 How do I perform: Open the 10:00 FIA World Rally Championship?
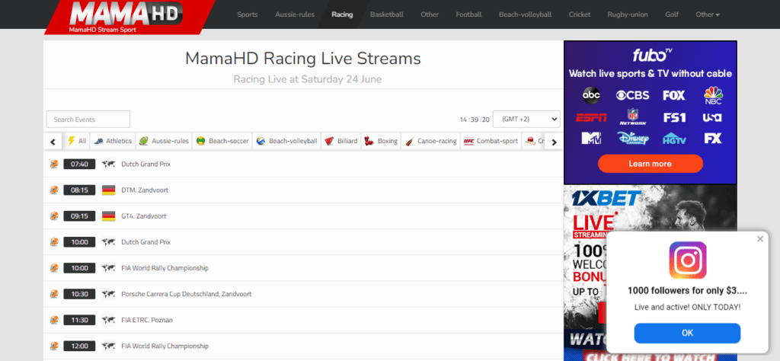click(x=165, y=268)
